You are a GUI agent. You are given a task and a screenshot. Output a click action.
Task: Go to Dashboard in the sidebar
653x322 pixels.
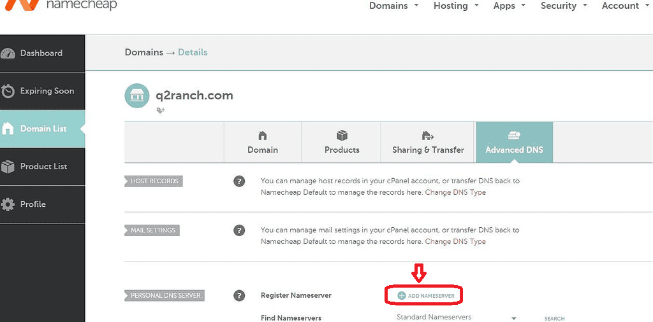point(43,53)
